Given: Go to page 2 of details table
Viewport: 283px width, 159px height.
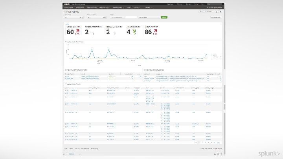Looking at the screenshot, I should (x=202, y=143).
